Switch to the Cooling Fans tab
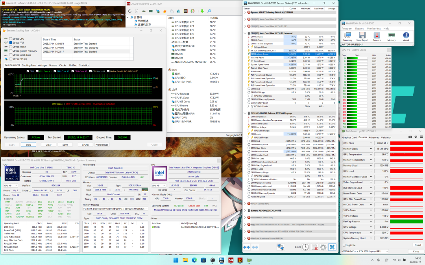425x265 pixels. pos(29,66)
